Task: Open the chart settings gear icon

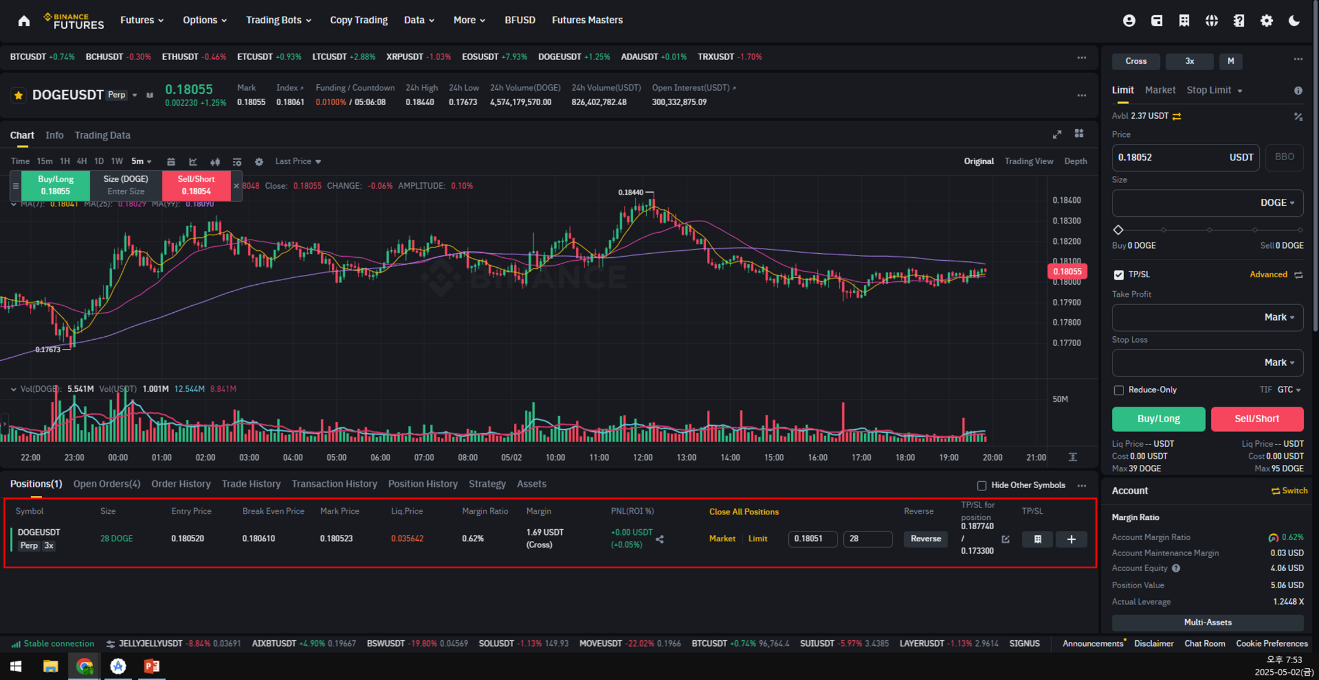Action: click(259, 162)
